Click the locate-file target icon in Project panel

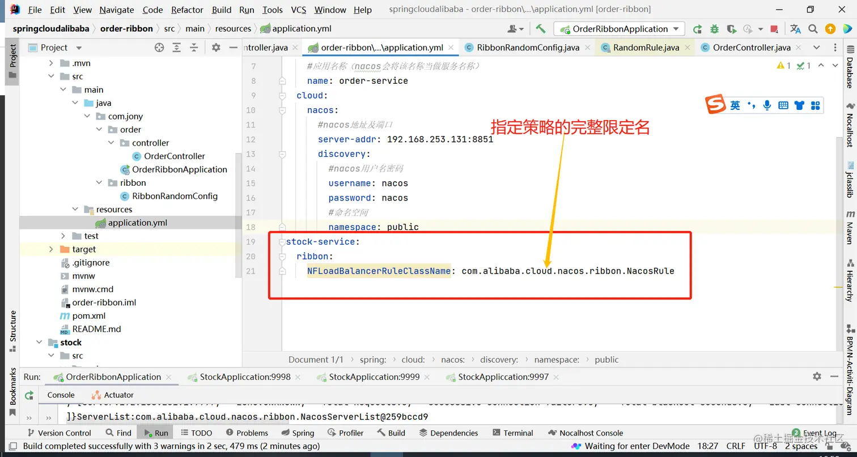(159, 48)
